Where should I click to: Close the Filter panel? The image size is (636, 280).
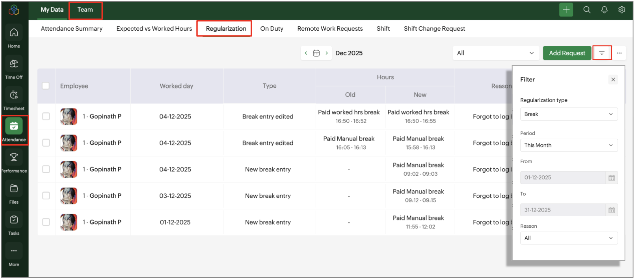(613, 79)
